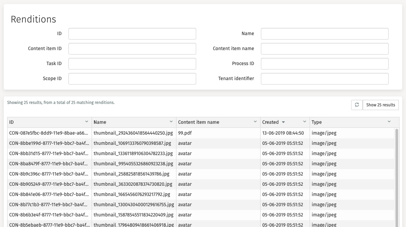Viewport: 406px width, 227px height.
Task: Click into the Name filter field
Action: pos(324,34)
